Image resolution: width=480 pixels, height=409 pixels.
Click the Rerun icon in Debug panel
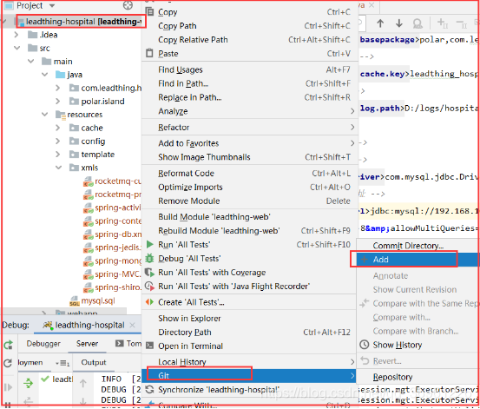coord(9,346)
